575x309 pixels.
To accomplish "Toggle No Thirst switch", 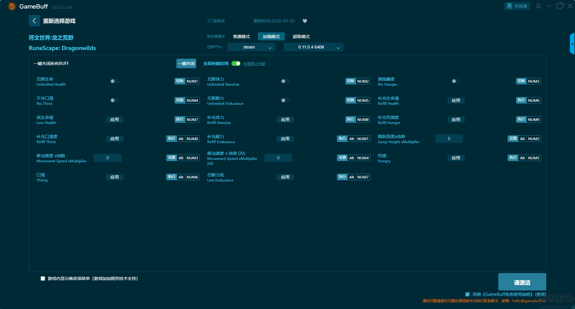I will click(x=114, y=100).
